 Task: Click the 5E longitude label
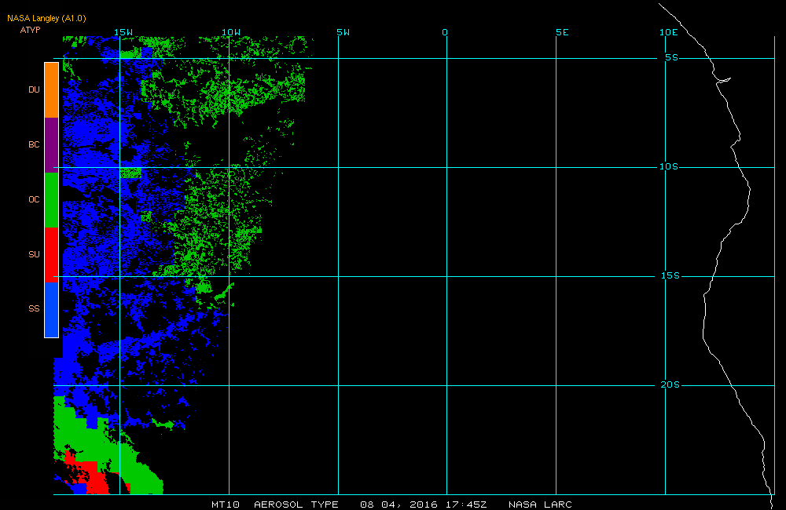click(x=563, y=32)
